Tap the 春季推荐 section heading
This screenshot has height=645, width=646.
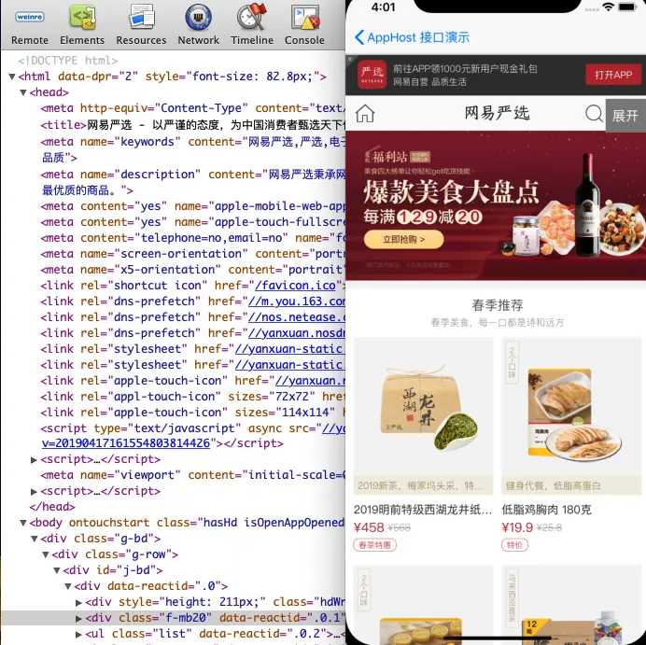(498, 305)
